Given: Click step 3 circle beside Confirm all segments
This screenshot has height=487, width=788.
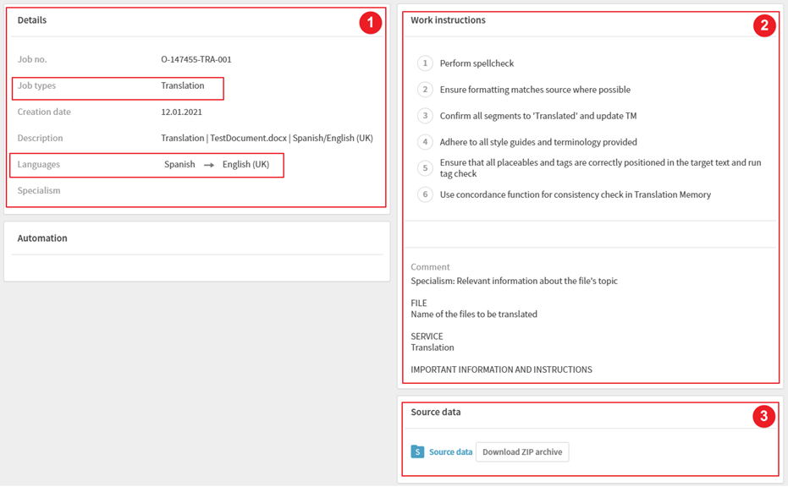Looking at the screenshot, I should (x=425, y=116).
